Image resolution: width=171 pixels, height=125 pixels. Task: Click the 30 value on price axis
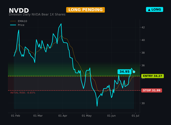[x=143, y=103]
